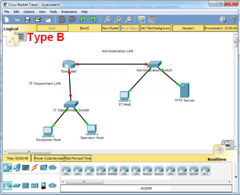Open the Help menu
This screenshot has width=240, height=195.
coord(84,12)
